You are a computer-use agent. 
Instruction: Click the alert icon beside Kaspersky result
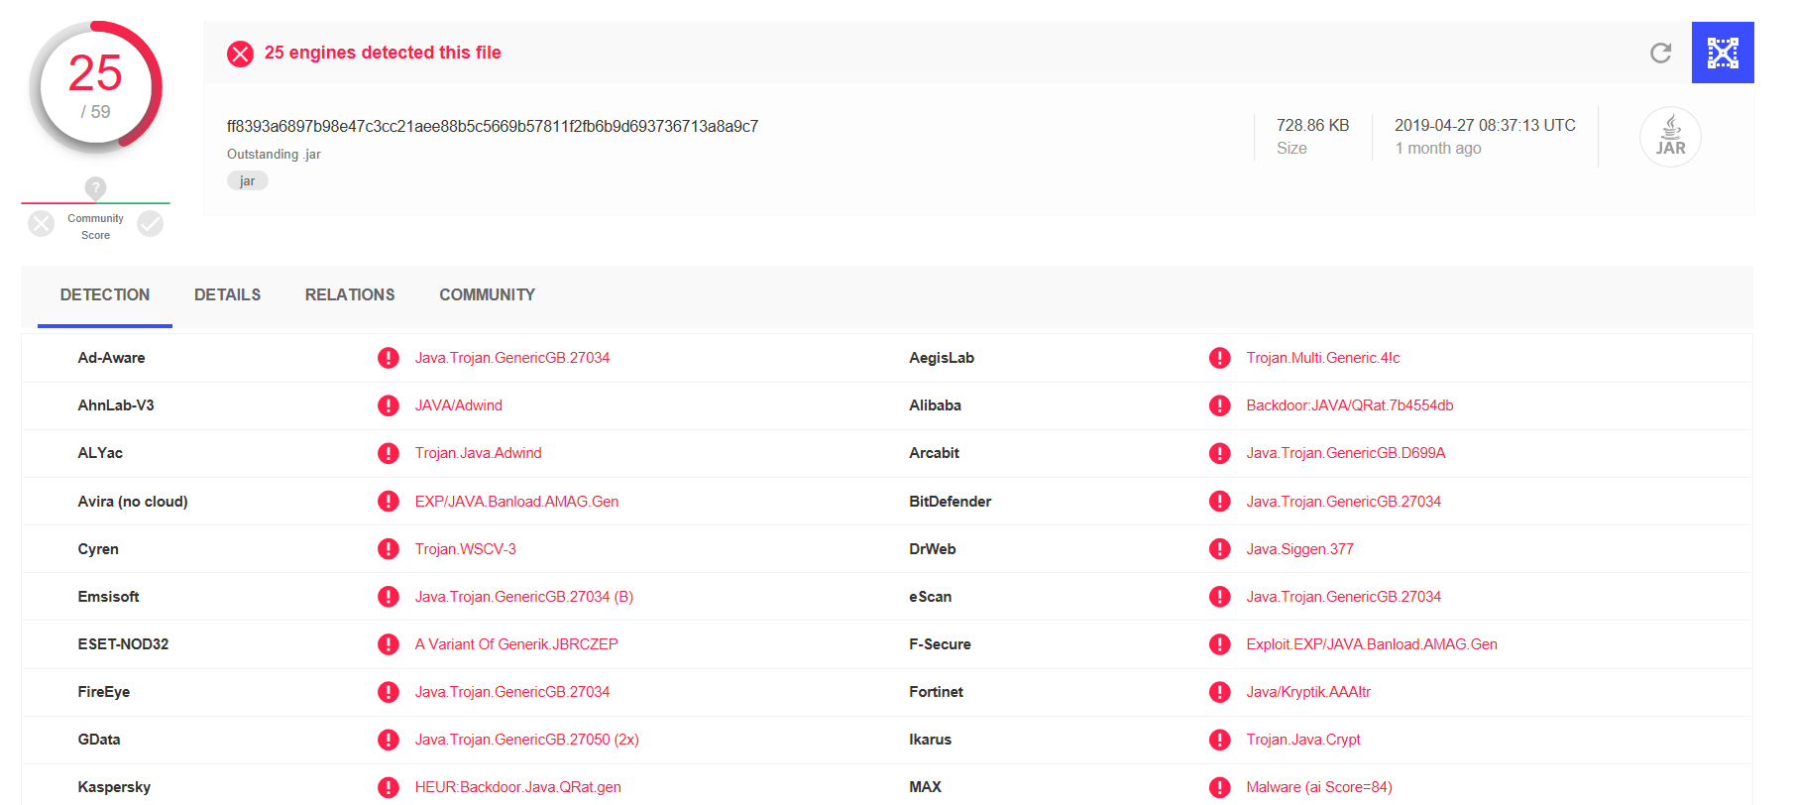pyautogui.click(x=389, y=787)
